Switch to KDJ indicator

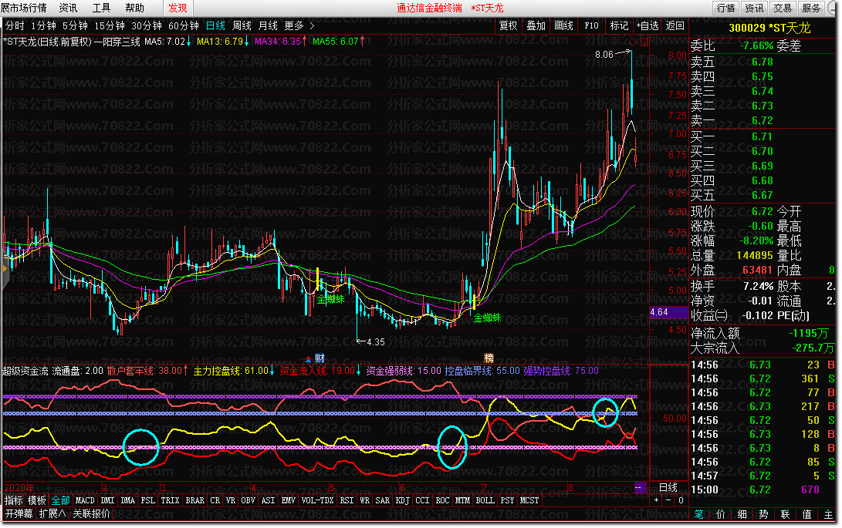(402, 500)
